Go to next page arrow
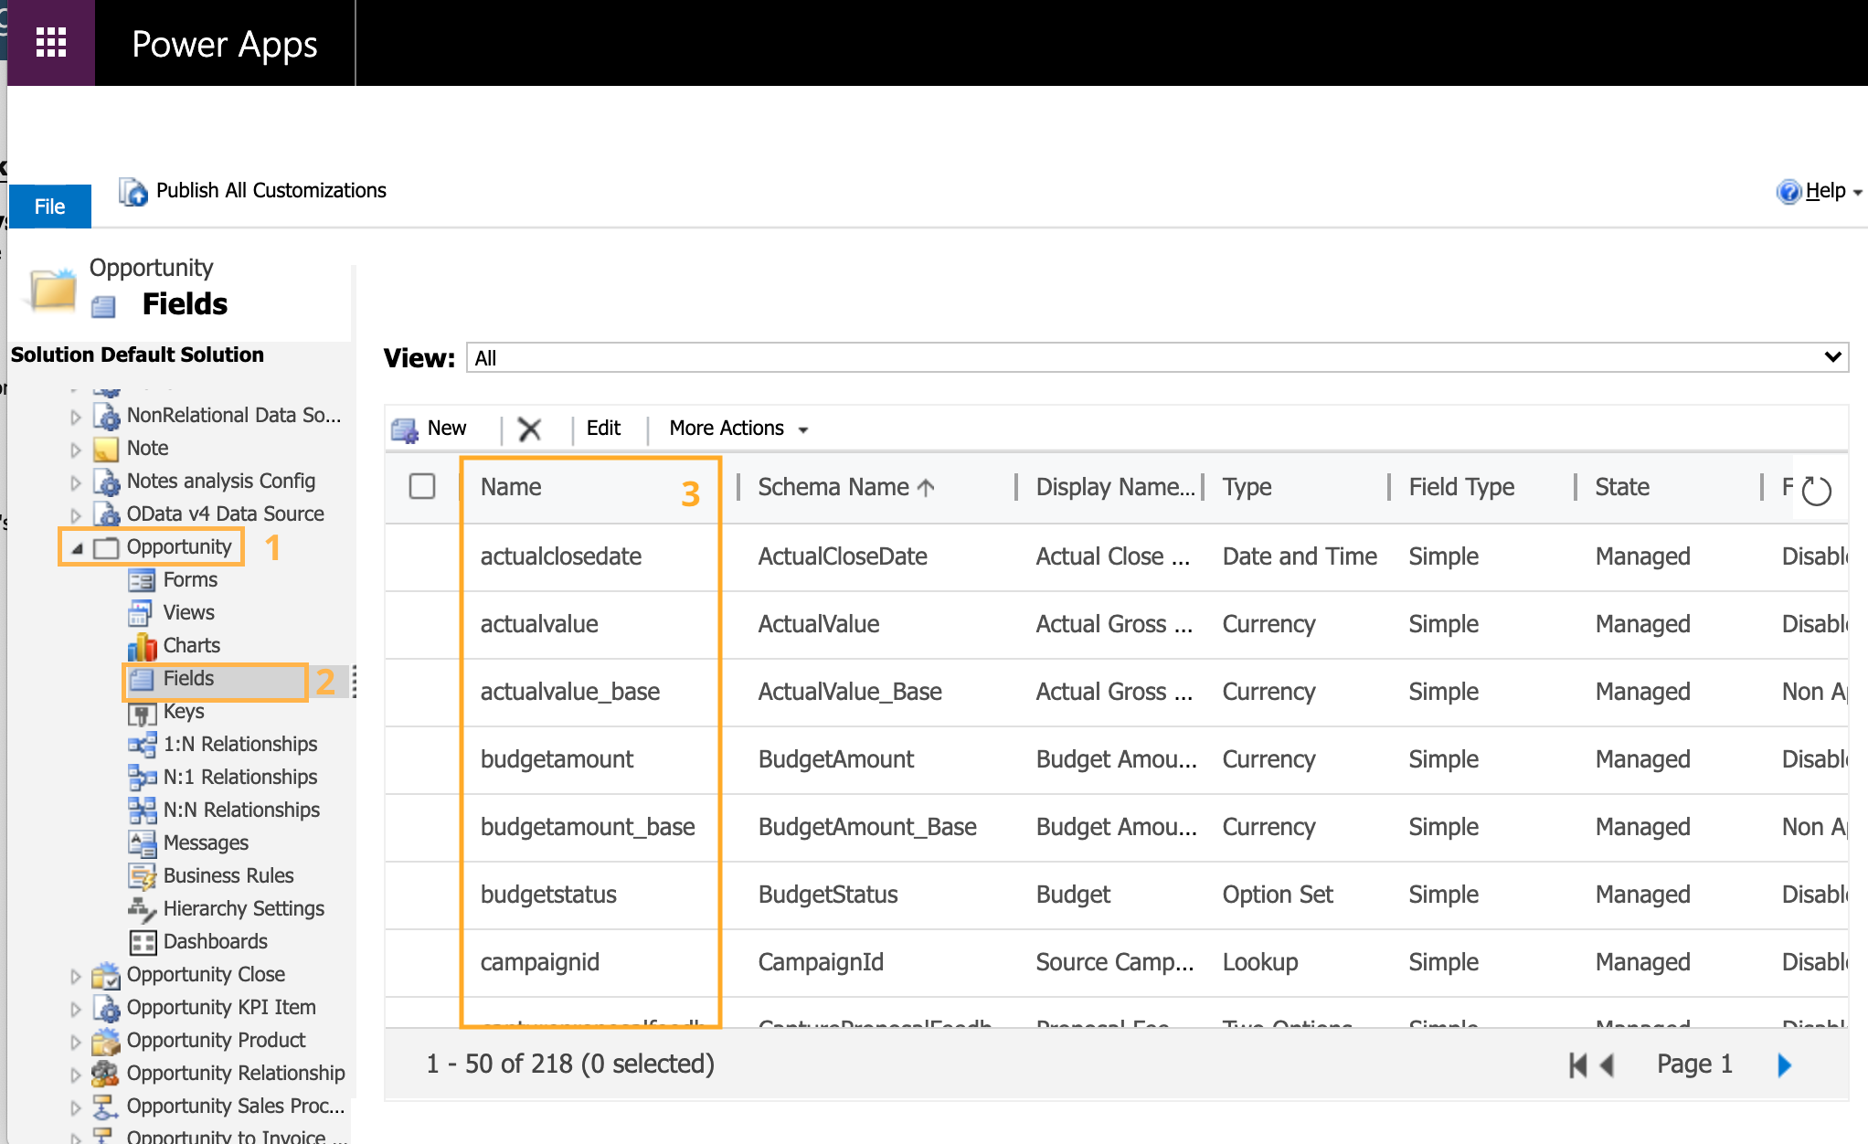Screen dimensions: 1868x1144 (1784, 1065)
